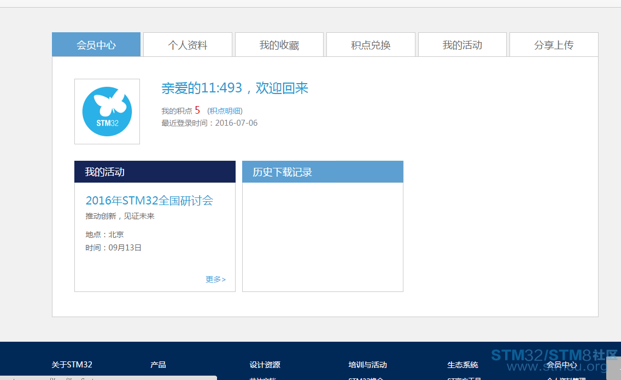The width and height of the screenshot is (621, 380).
Task: Click the 生态系统 footer heading
Action: [462, 365]
